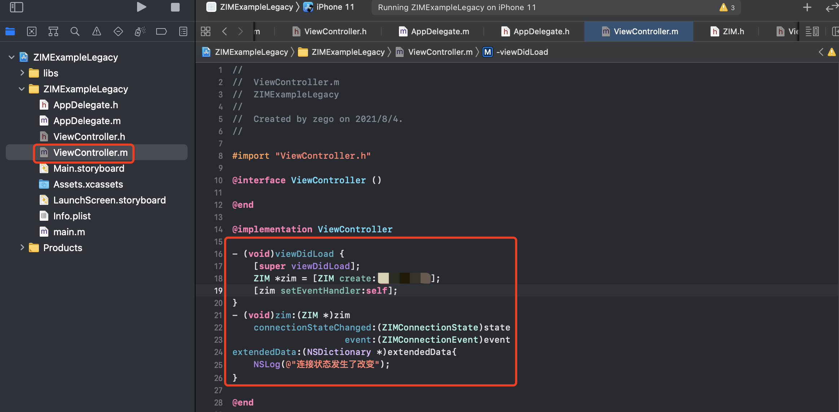Open Assets.xcassets in the navigator
The width and height of the screenshot is (839, 412).
97,184
